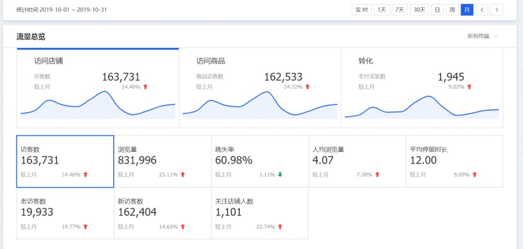Click the 流量总览 section title
The height and width of the screenshot is (249, 523).
(x=31, y=37)
